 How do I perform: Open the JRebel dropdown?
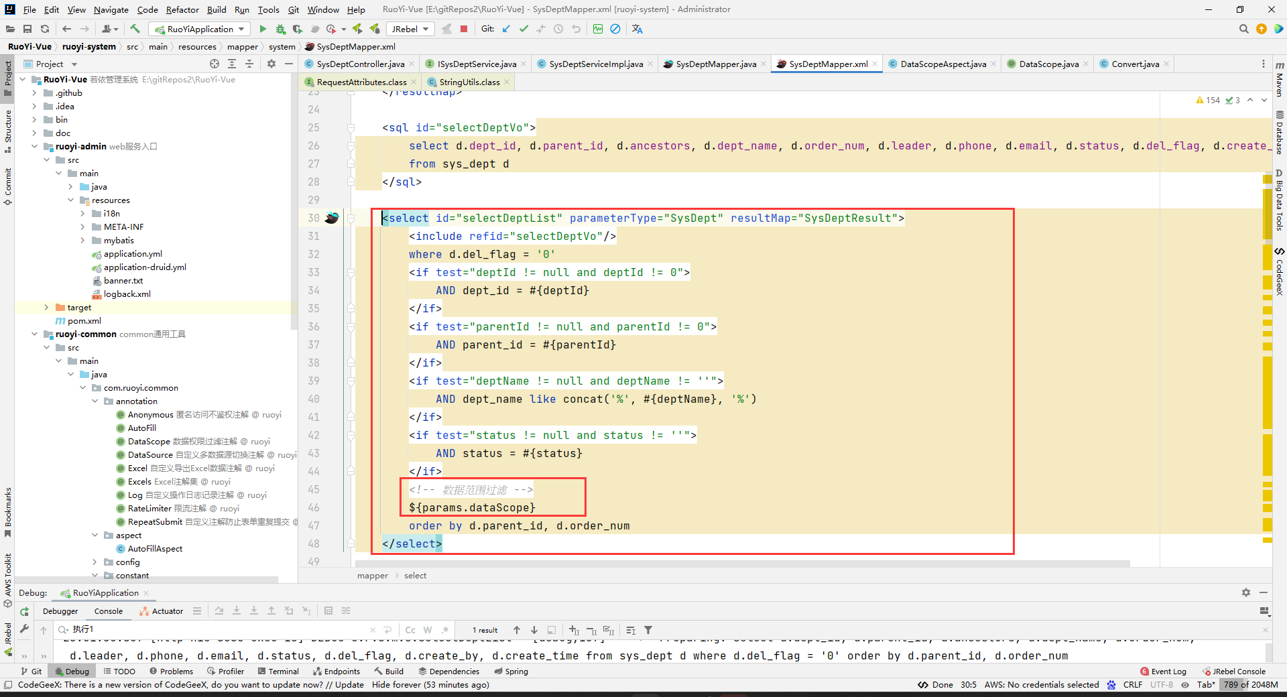point(410,29)
